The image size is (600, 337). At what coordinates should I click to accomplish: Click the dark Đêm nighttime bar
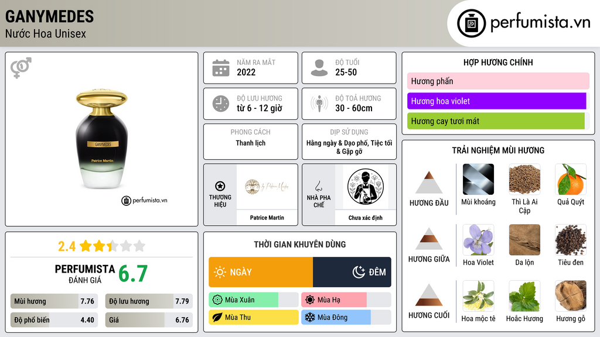click(352, 272)
